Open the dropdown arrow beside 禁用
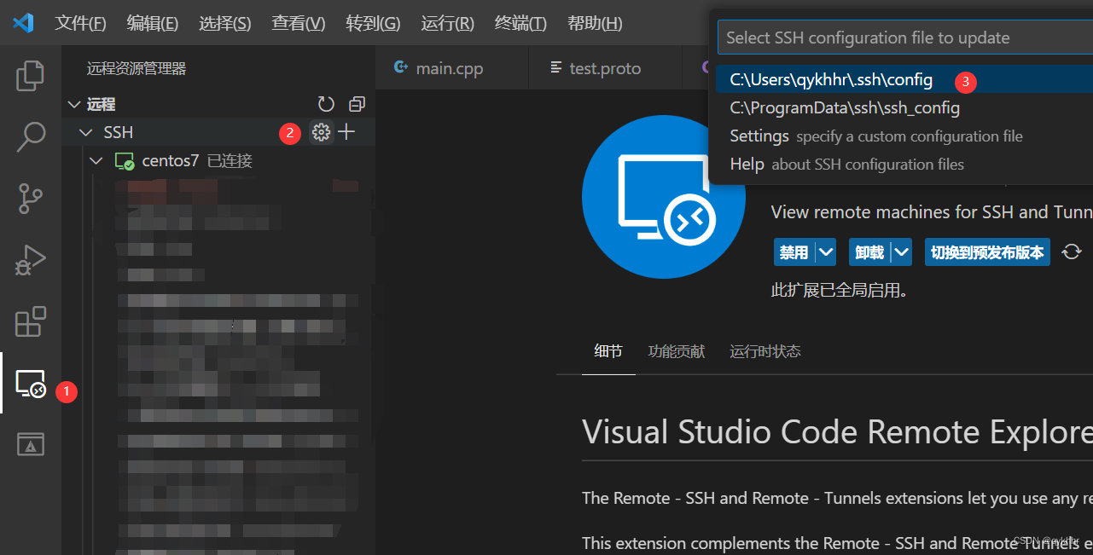The width and height of the screenshot is (1093, 555). pos(826,252)
